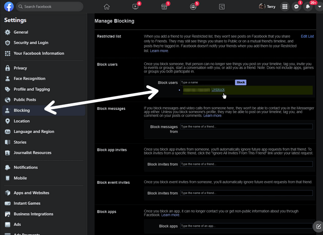Click the Security and Login shield icon
The height and width of the screenshot is (235, 323).
8,42
